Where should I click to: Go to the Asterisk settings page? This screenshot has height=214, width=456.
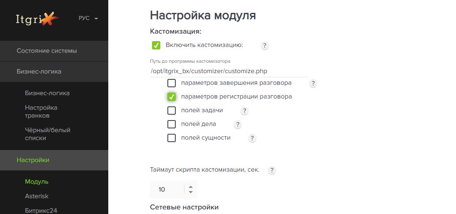tap(37, 196)
